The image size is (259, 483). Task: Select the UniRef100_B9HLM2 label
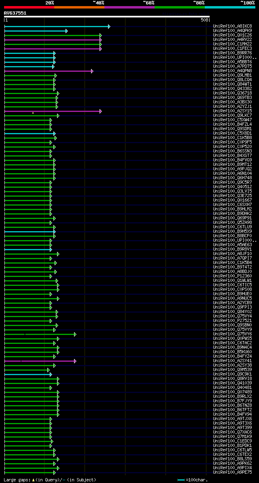[232, 209]
